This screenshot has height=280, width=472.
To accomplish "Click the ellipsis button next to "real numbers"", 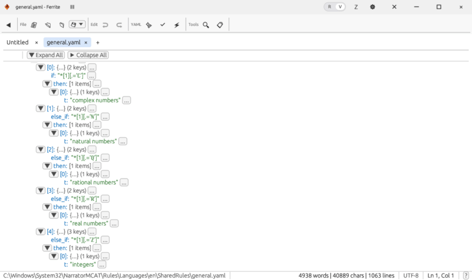I will pos(114,224).
